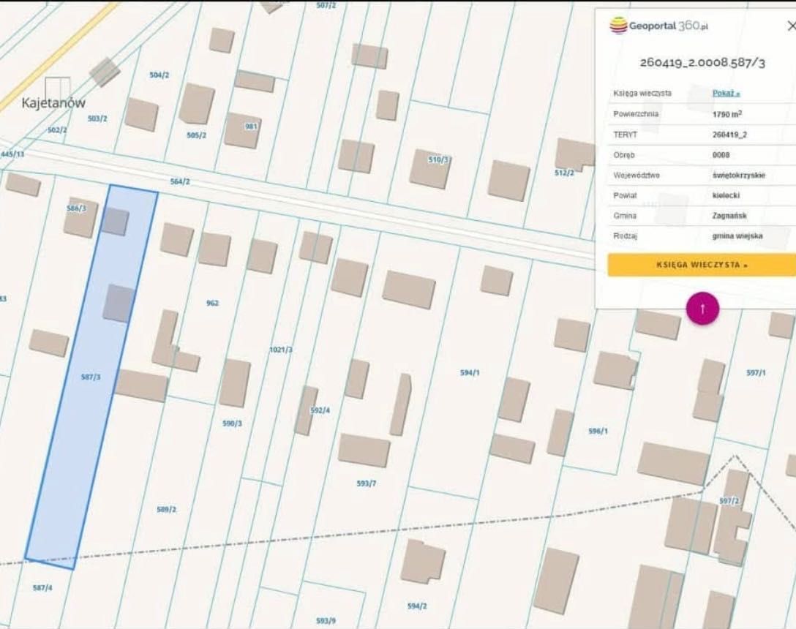Select TERYT value 260419_2
This screenshot has width=796, height=629.
[x=729, y=135]
